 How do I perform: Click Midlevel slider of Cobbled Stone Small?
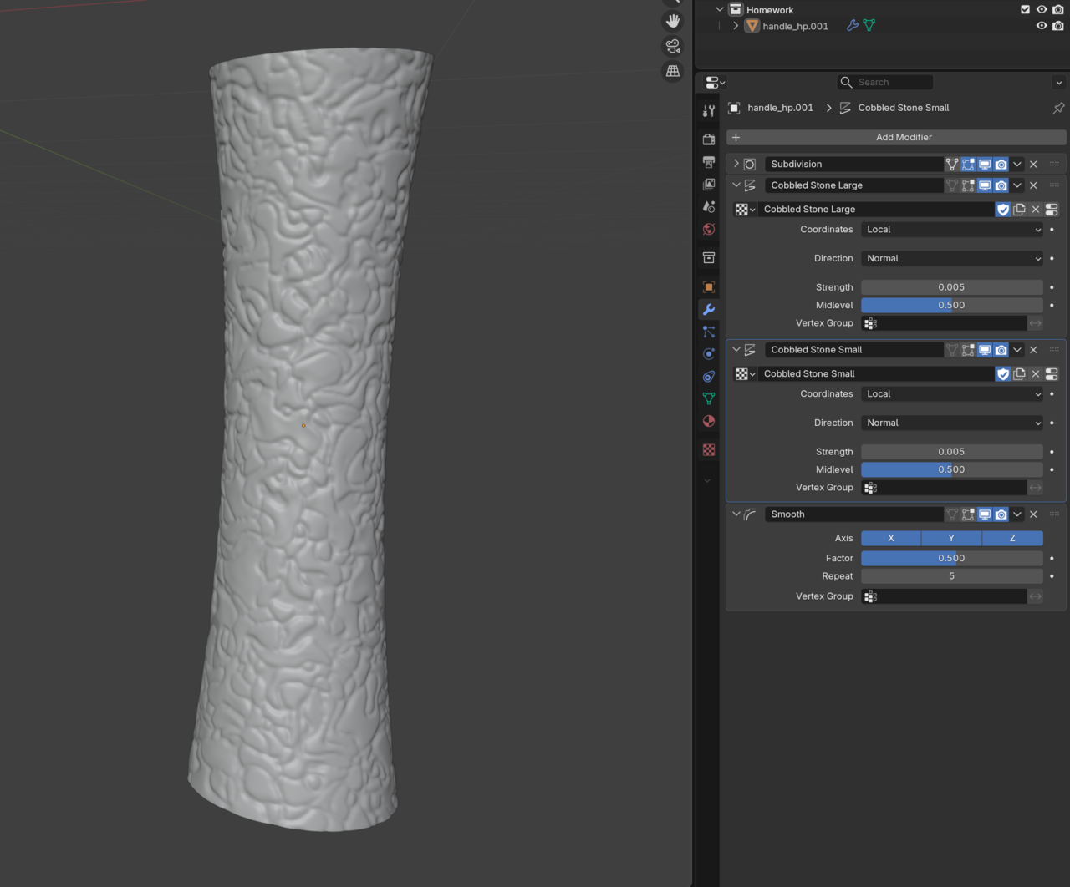tap(952, 470)
